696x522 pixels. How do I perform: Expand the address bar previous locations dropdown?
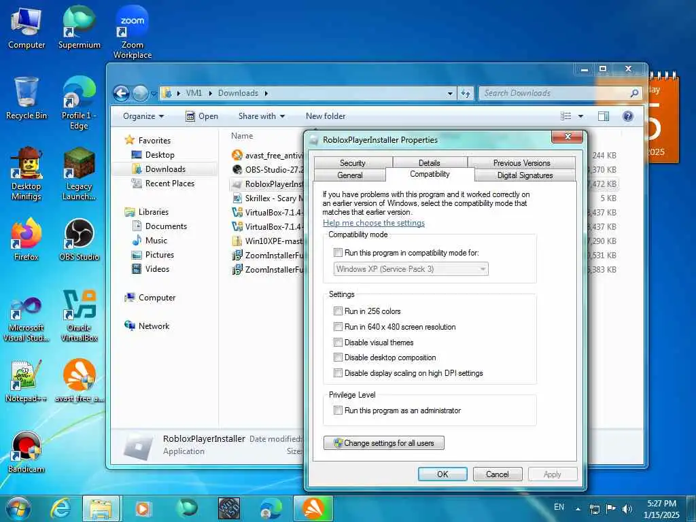tap(450, 93)
